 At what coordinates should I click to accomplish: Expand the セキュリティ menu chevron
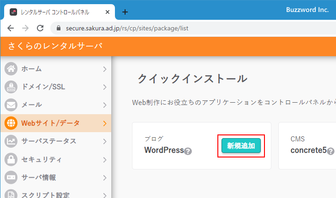[x=105, y=159]
